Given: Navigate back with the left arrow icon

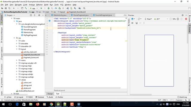Looking at the screenshot, I should pyautogui.click(x=14, y=8).
